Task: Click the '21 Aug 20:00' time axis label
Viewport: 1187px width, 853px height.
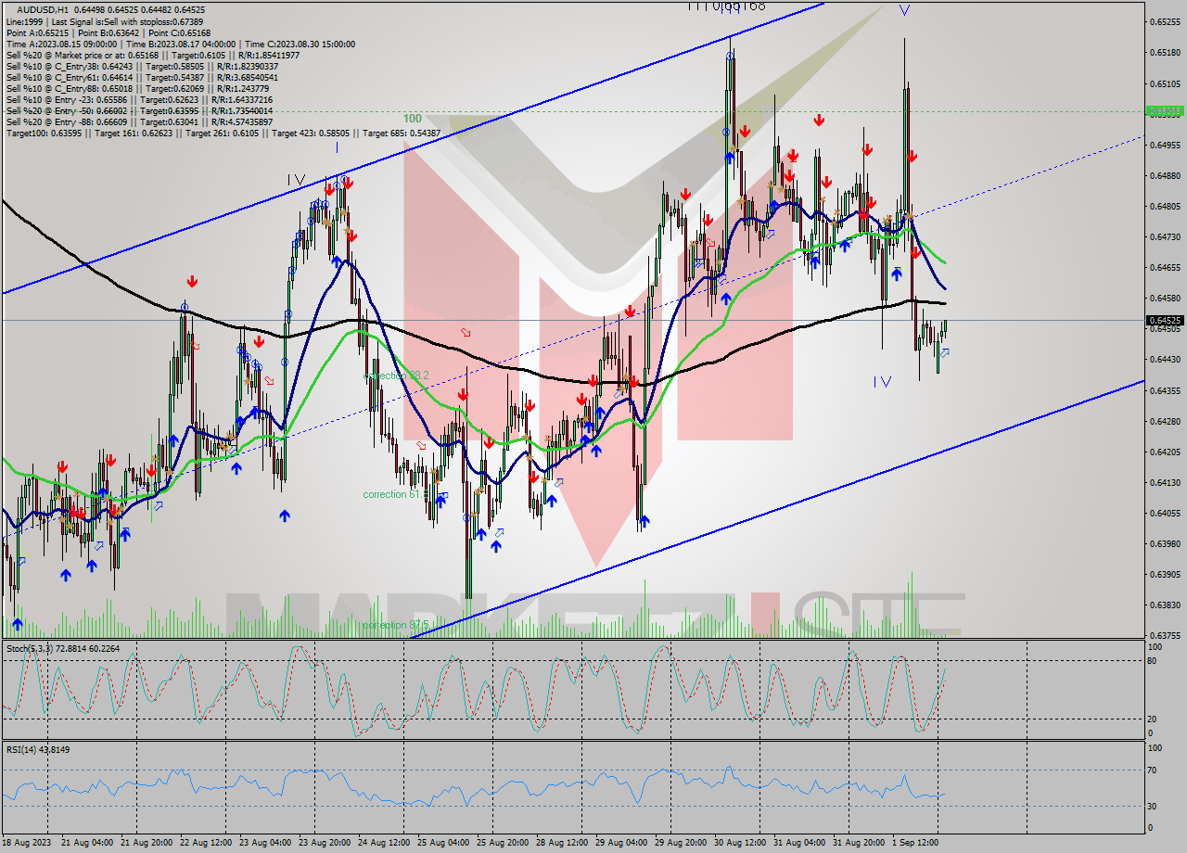Action: (x=147, y=842)
